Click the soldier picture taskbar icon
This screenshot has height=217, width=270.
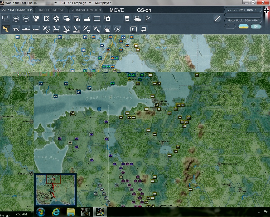click(x=85, y=212)
